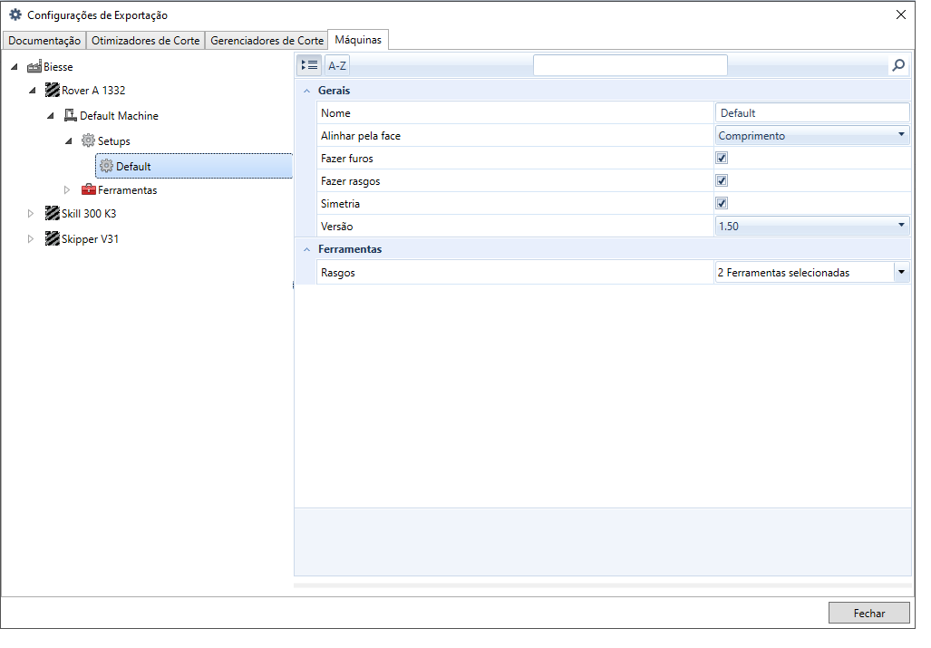Select the Default setup tree item
This screenshot has width=931, height=648.
pos(194,166)
